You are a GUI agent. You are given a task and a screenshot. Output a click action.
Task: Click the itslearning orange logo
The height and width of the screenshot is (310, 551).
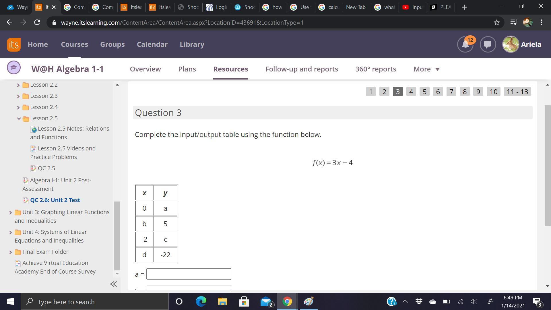pyautogui.click(x=13, y=44)
